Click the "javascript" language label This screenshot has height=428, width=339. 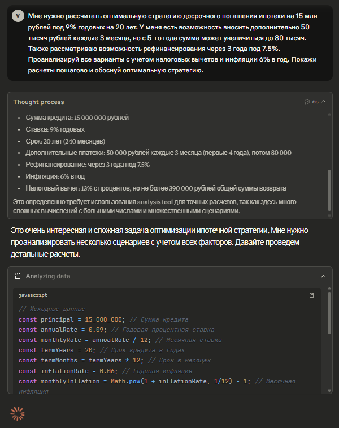coord(33,295)
